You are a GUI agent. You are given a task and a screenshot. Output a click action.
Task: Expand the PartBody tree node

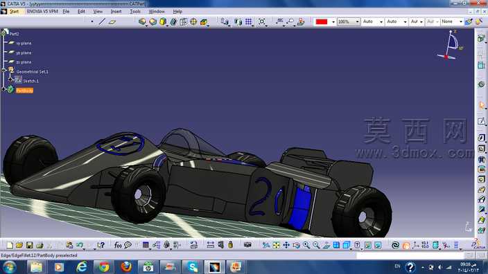[x=3, y=89]
